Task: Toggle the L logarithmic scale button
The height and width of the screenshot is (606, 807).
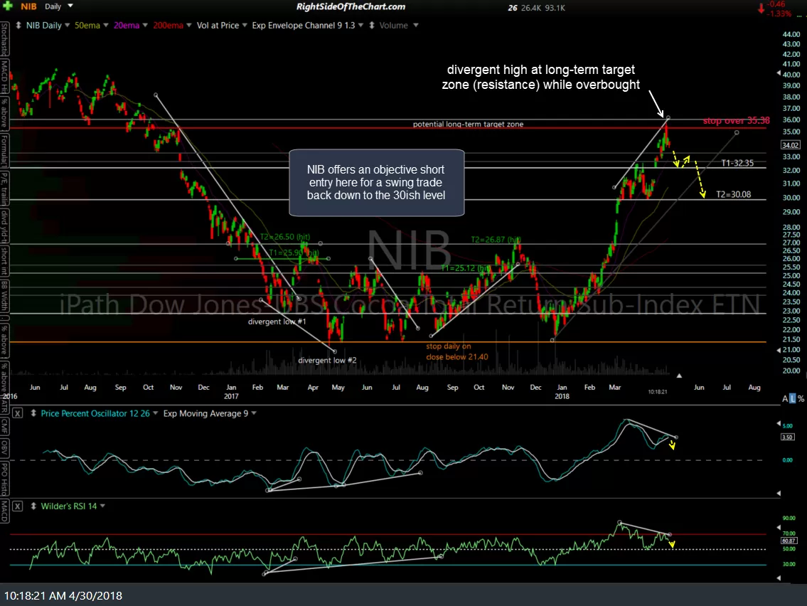Action: 793,398
